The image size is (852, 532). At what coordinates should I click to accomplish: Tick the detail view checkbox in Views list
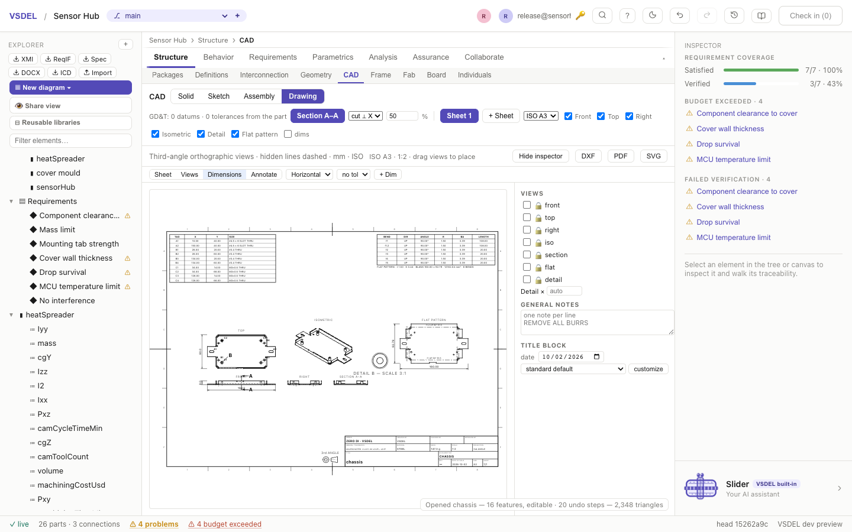527,280
